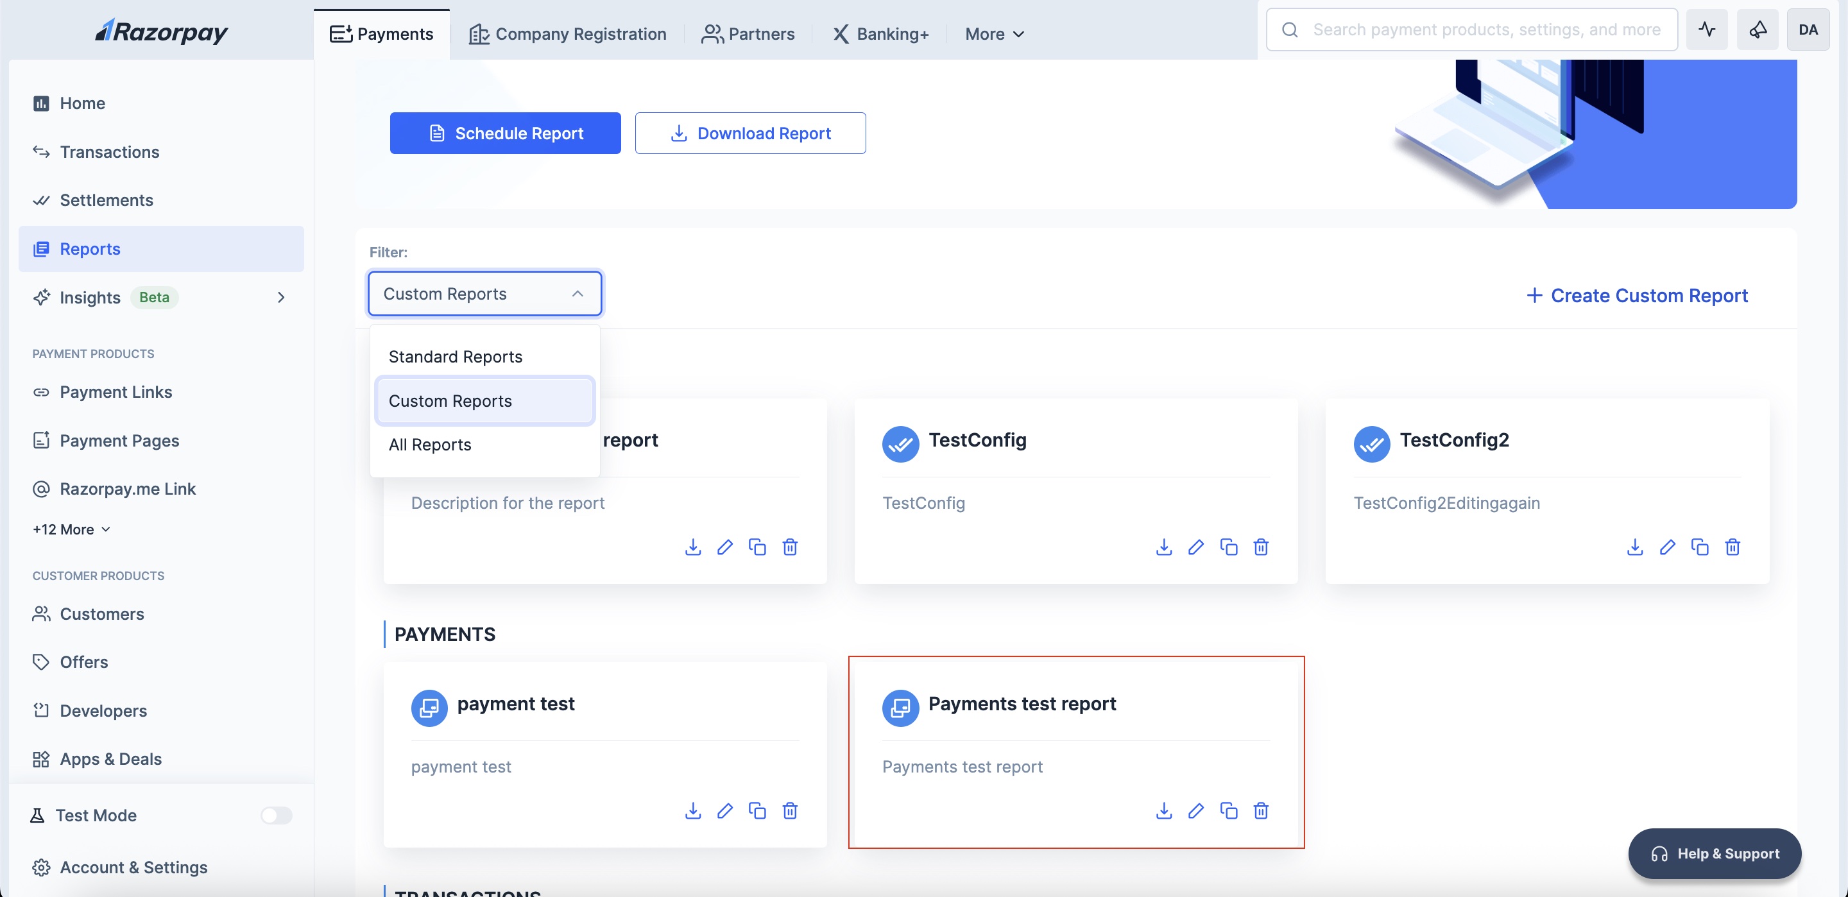Screen dimensions: 1848x897
Task: Copy the TestConfig2 report
Action: tap(1700, 547)
